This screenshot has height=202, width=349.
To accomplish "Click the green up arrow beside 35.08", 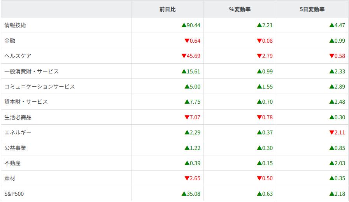I will click(x=184, y=193).
